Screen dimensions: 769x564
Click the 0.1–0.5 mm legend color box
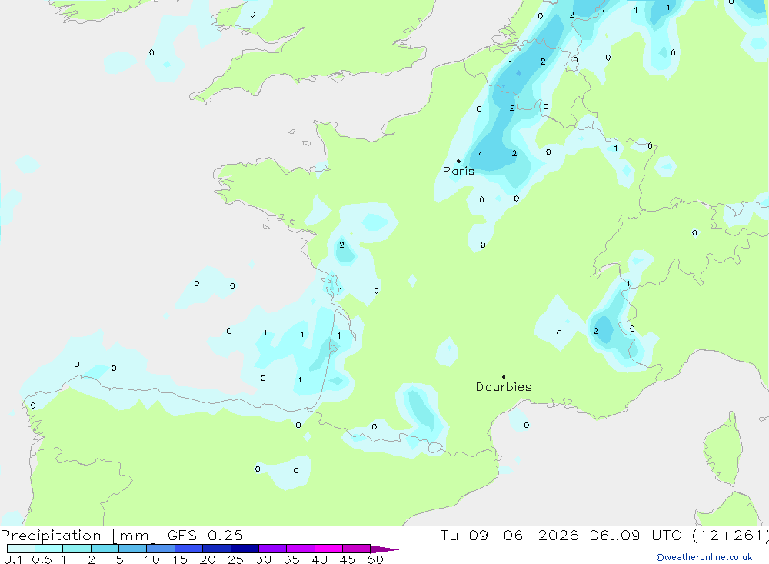pos(21,549)
